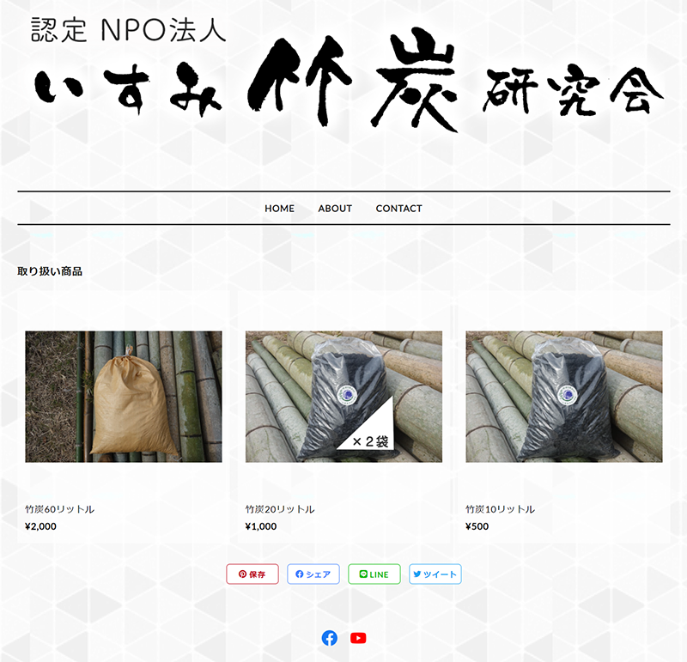
Task: Click the 認定 NPO法人 header text
Action: click(x=128, y=30)
